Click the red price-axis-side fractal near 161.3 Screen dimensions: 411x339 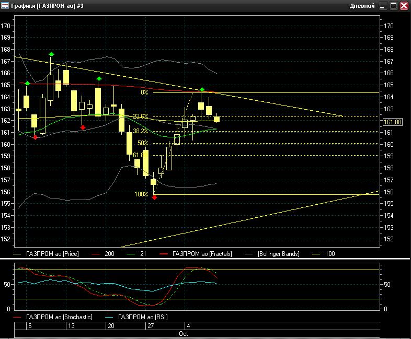pos(83,128)
